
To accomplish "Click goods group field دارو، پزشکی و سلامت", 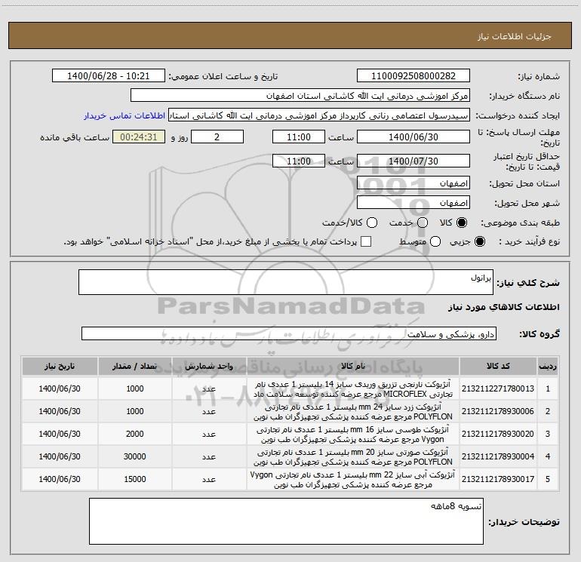I will [x=289, y=333].
